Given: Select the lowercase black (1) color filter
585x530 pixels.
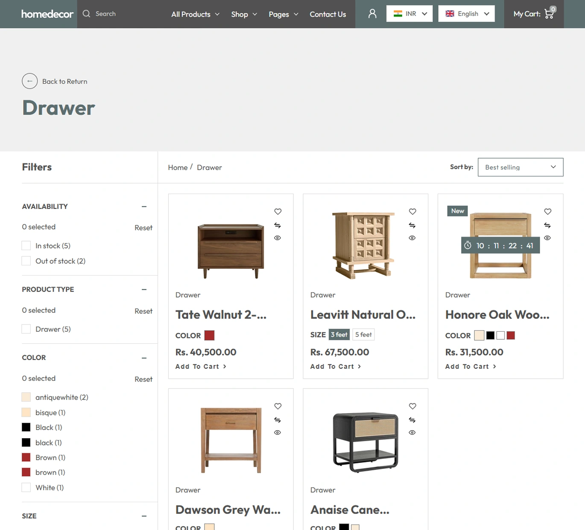Looking at the screenshot, I should pyautogui.click(x=26, y=442).
